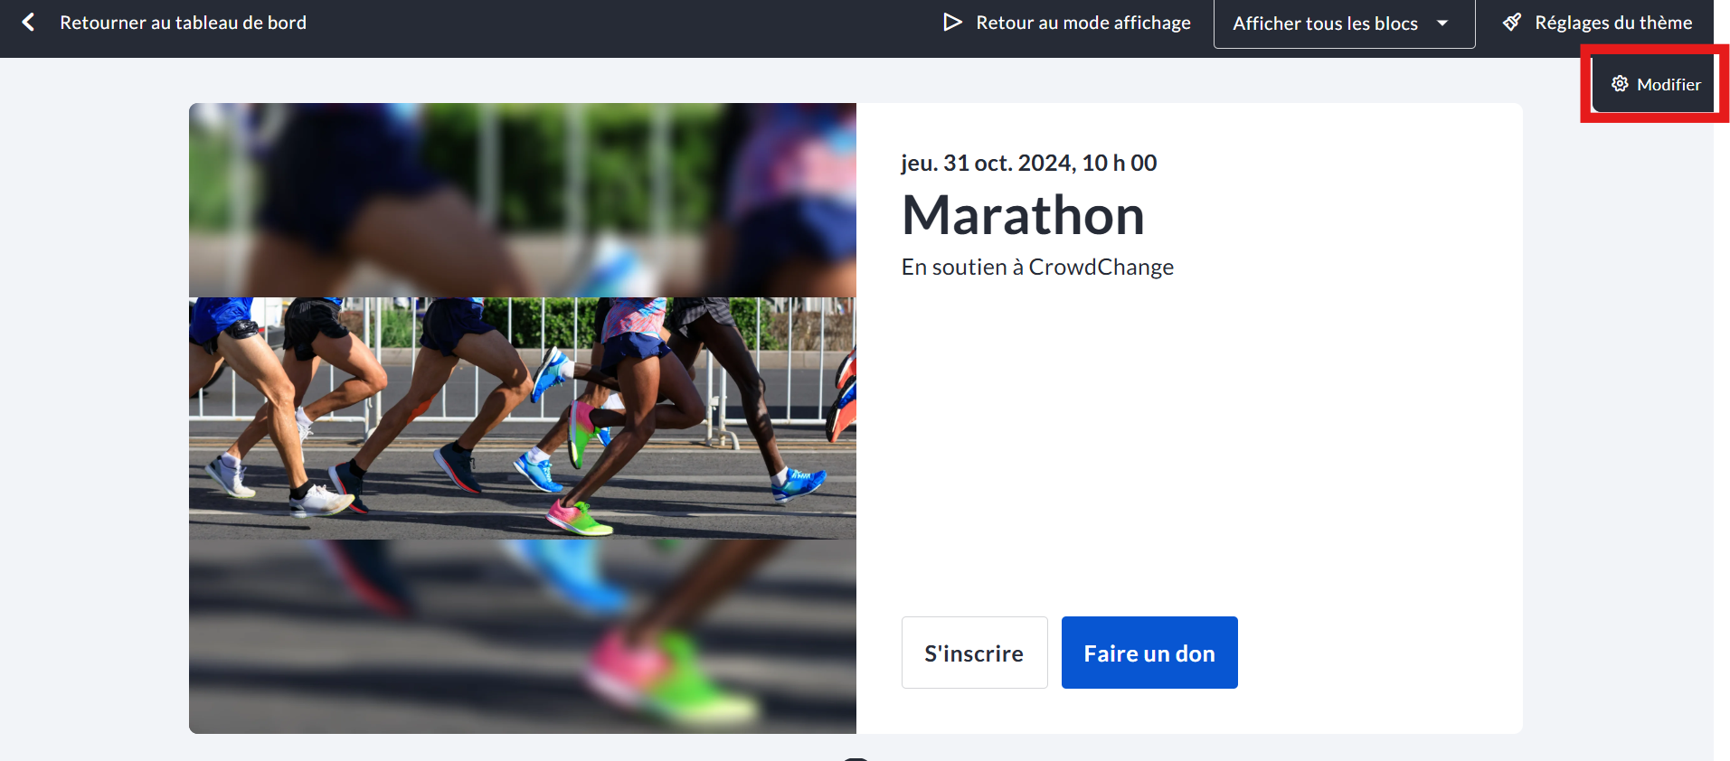The width and height of the screenshot is (1730, 761).
Task: Click the small dark handle below the card
Action: tap(856, 758)
